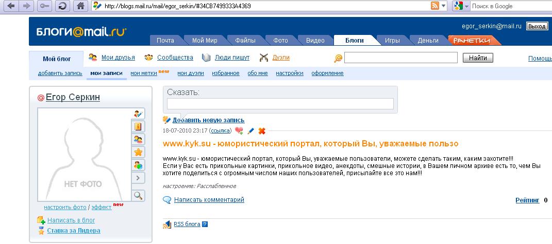The width and height of the screenshot is (552, 244).
Task: Open address bar history dropdown arrow
Action: pyautogui.click(x=444, y=6)
